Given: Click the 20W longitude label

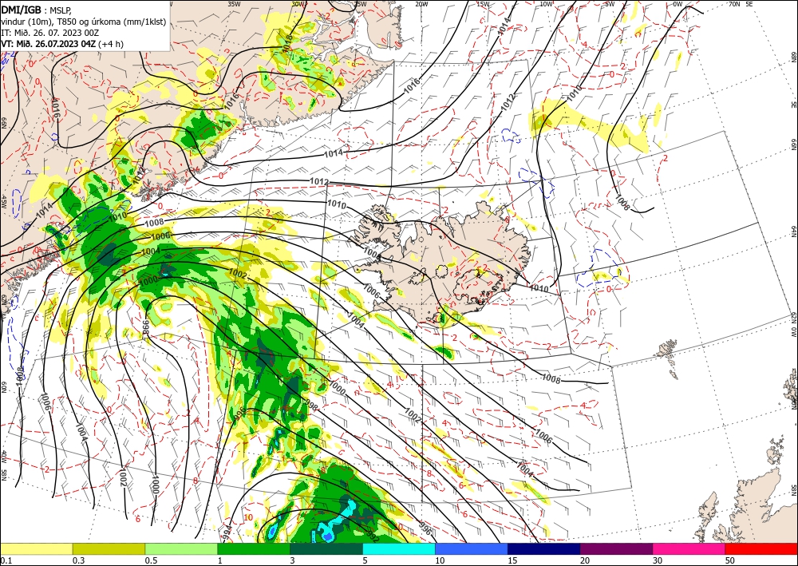Looking at the screenshot, I should (x=421, y=3).
